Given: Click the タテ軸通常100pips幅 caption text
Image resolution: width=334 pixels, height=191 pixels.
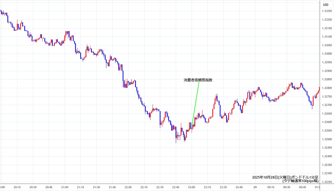Looking at the screenshot, I should (x=300, y=181).
